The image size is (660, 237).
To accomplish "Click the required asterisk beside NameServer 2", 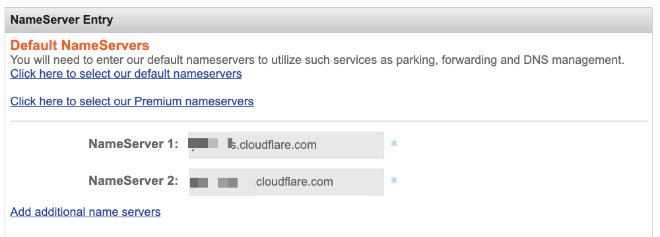I will (393, 180).
